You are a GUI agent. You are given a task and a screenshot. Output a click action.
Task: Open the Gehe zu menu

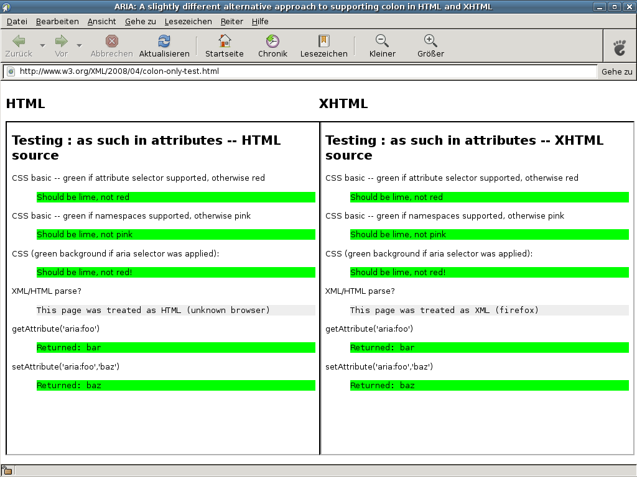(x=140, y=22)
